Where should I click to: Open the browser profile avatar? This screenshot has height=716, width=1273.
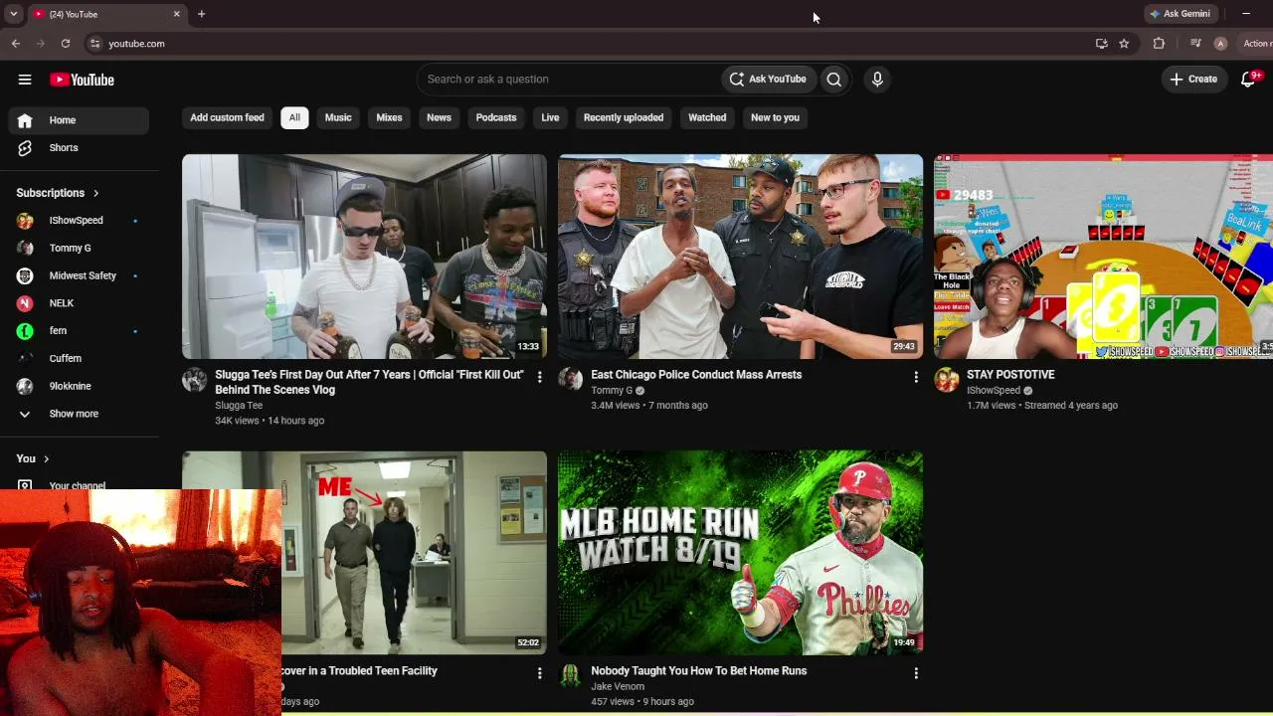point(1220,44)
